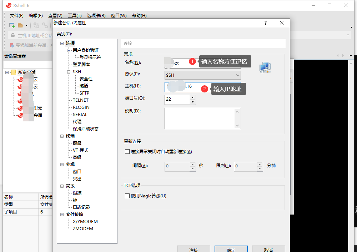Click the 取消 button

coord(268,249)
